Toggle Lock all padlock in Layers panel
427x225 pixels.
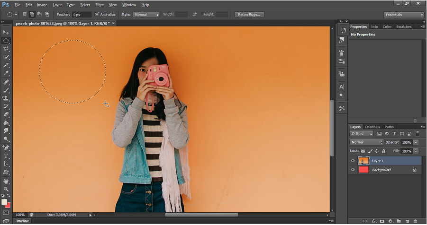coord(384,151)
